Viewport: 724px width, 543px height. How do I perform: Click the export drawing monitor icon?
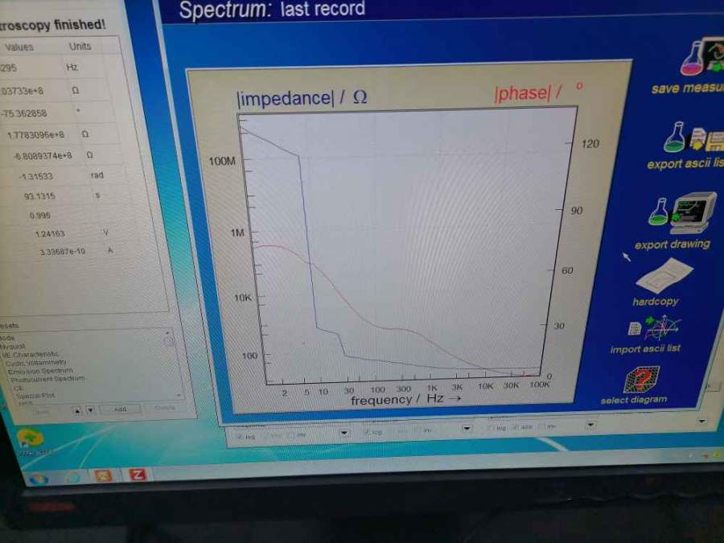(x=682, y=213)
